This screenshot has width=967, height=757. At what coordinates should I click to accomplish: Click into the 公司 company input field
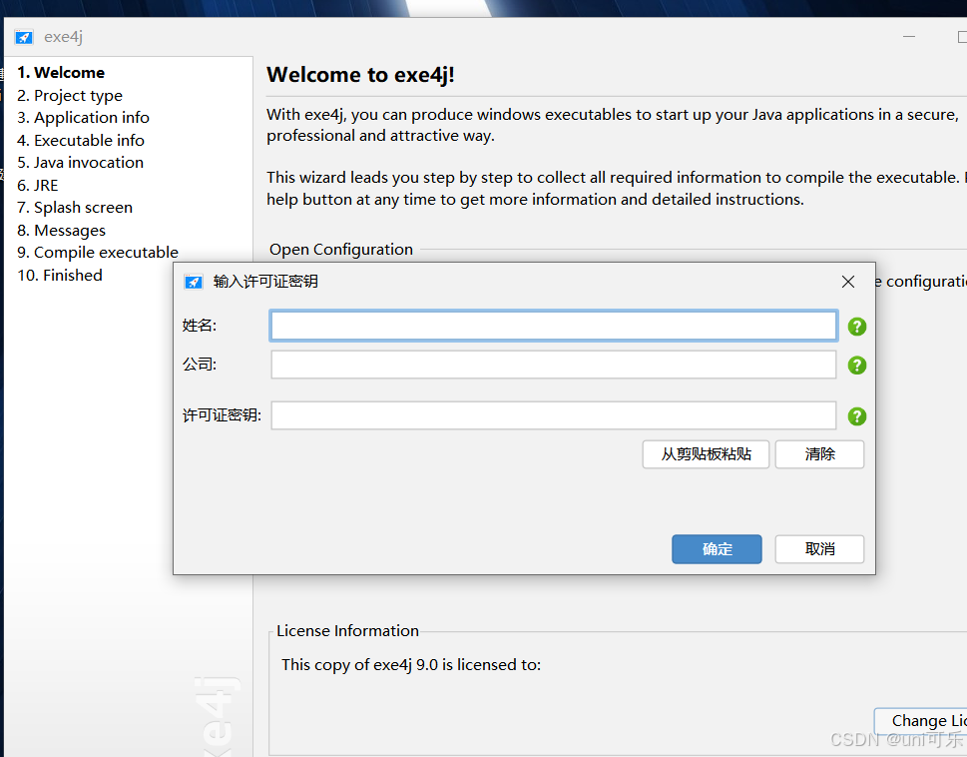(553, 365)
